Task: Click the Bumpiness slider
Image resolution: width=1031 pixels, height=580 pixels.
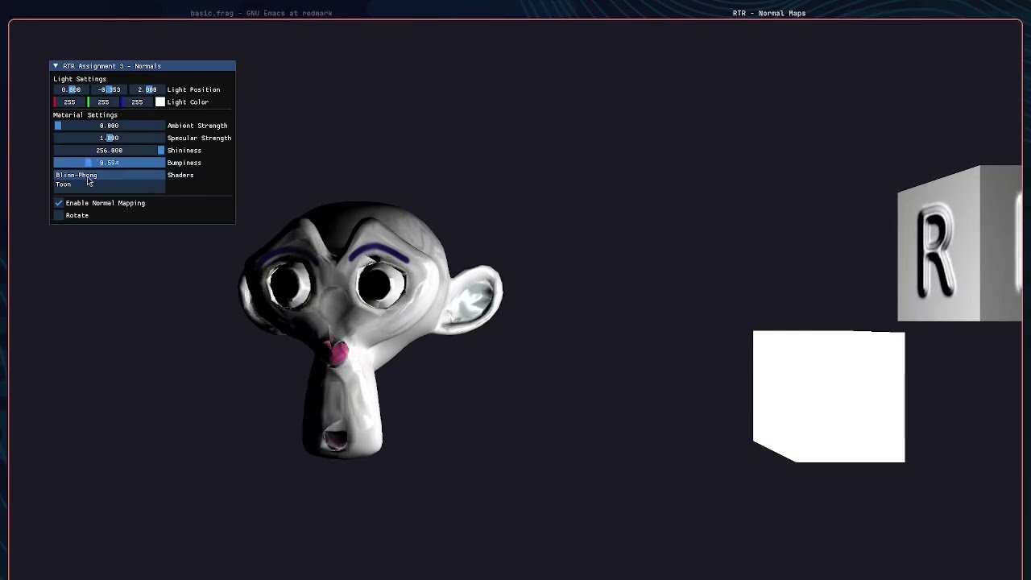Action: pyautogui.click(x=109, y=163)
